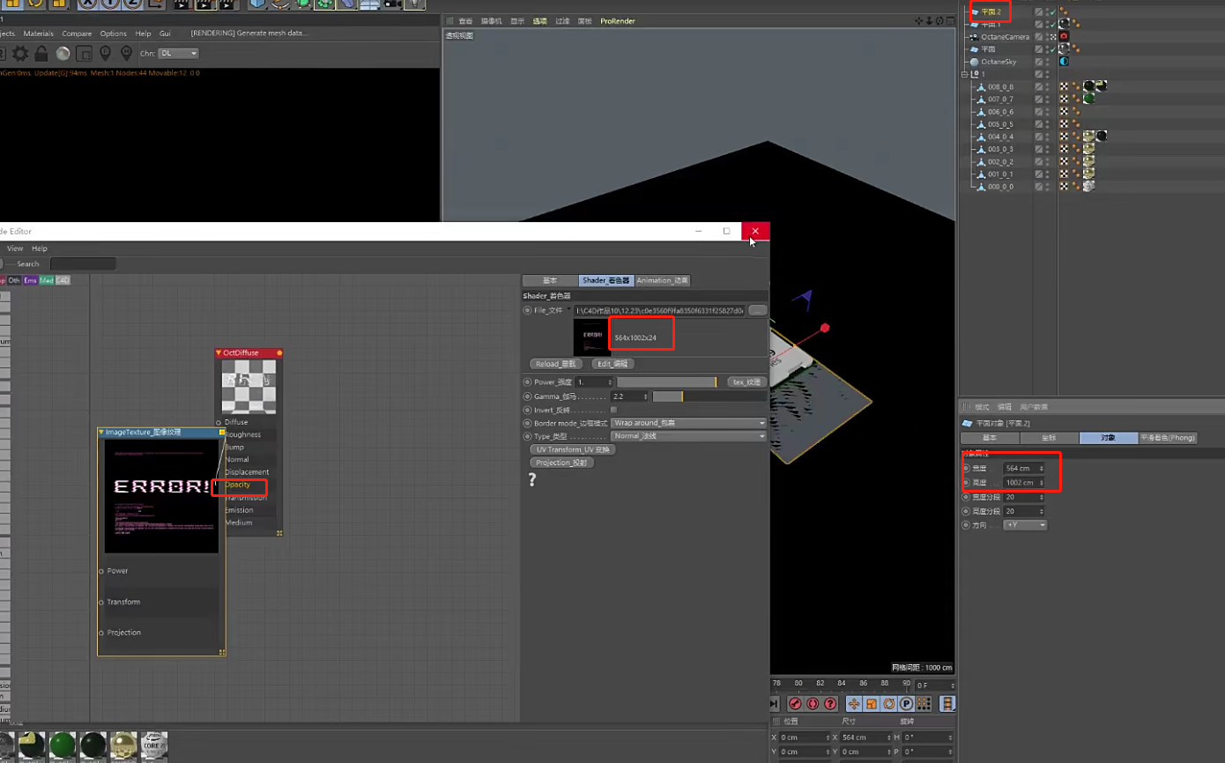This screenshot has width=1225, height=763.
Task: Click the Node Editor Search field
Action: tap(83, 263)
